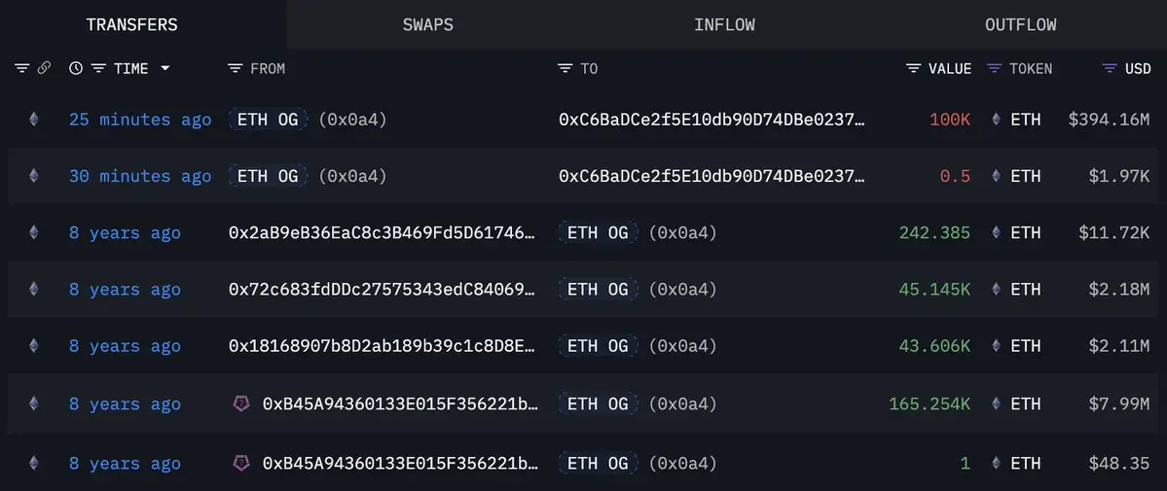Click the FROM column filter icon
The width and height of the screenshot is (1167, 491).
pos(236,68)
